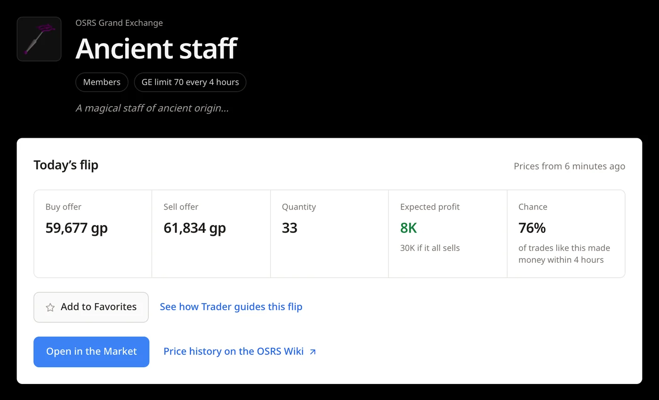Select the buy offer value 59,677 gp

[77, 228]
